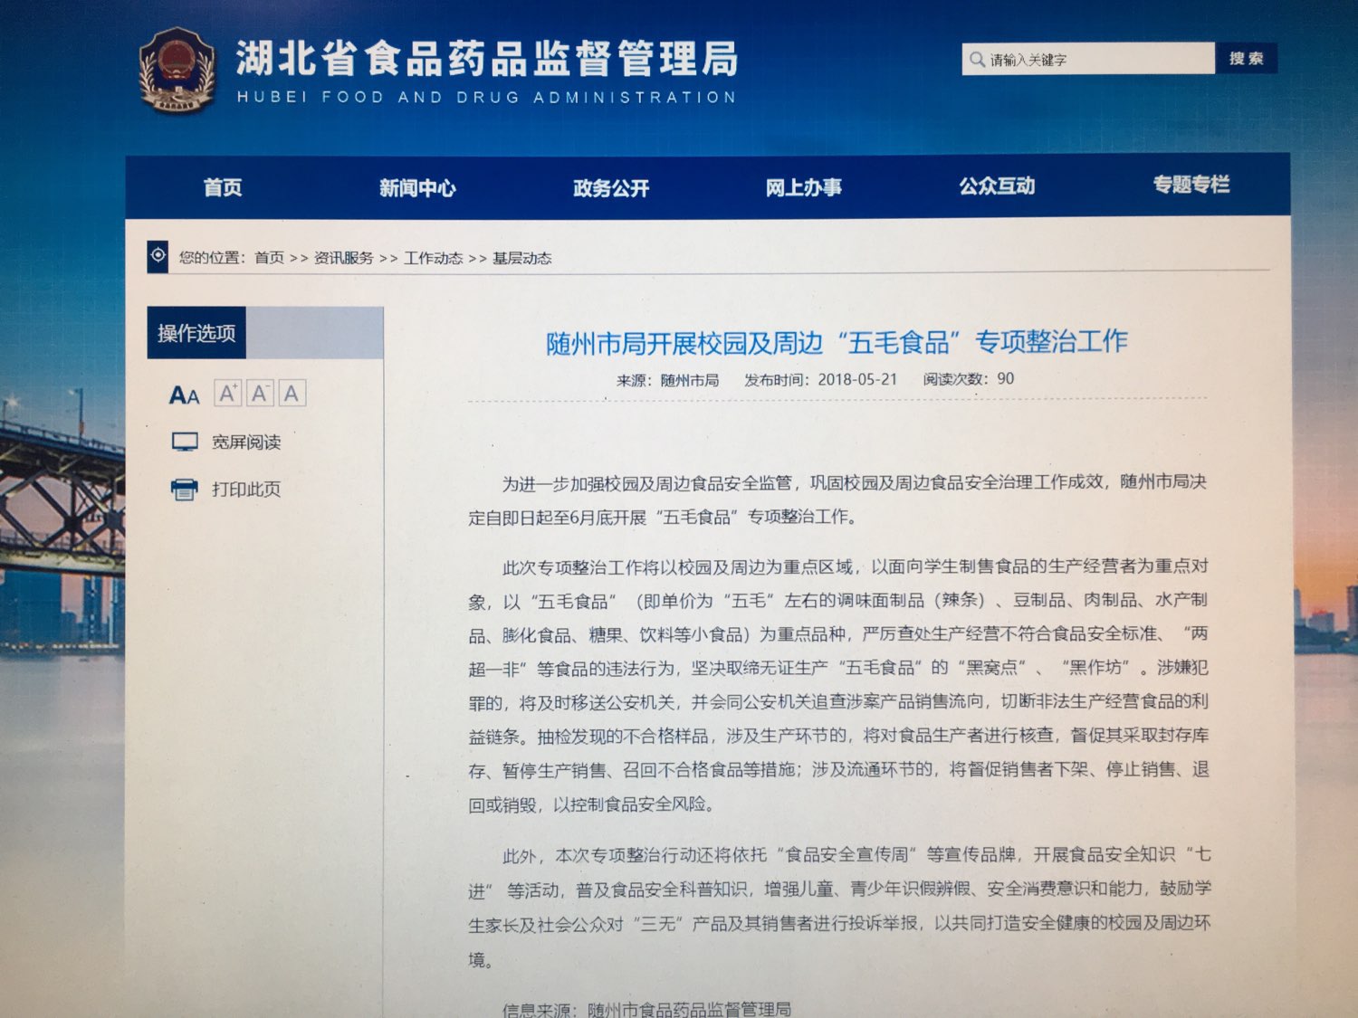Reset font size with plain A icon
Image resolution: width=1358 pixels, height=1018 pixels.
[292, 393]
